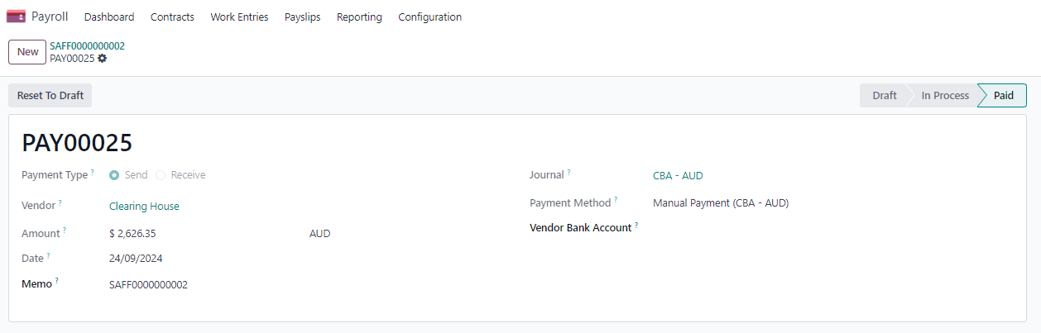Select the Receive payment type radio
This screenshot has height=333, width=1041.
161,175
